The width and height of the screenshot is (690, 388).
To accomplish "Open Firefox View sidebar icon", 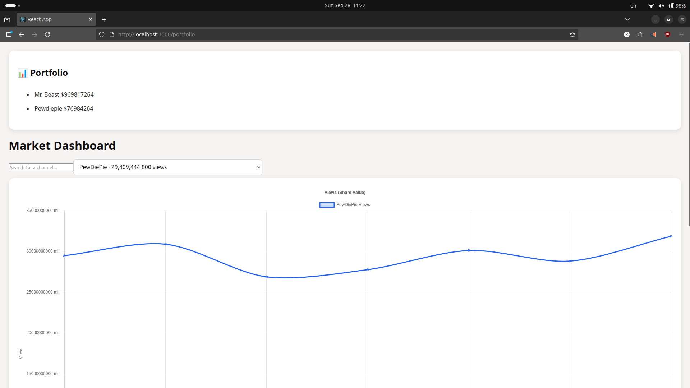I will click(9, 34).
